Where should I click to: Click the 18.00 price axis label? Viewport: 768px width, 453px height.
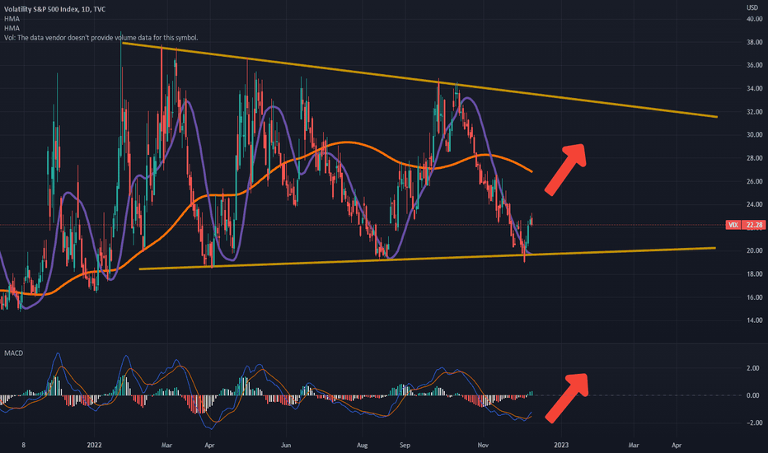tap(754, 274)
